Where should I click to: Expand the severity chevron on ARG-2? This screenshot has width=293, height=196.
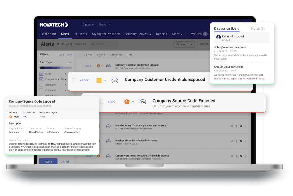click(133, 102)
